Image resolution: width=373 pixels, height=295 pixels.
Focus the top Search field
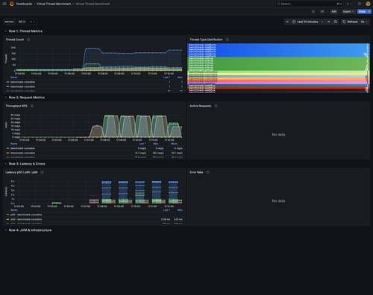(309, 4)
